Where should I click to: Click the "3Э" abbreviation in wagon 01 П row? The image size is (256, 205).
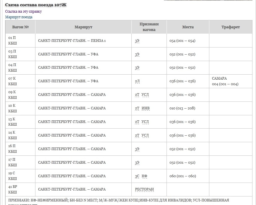click(137, 41)
